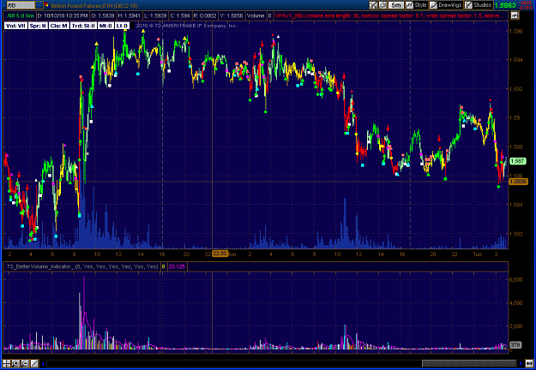Click the second chart-mode icon next to 5m
The image size is (536, 370).
(382, 5)
